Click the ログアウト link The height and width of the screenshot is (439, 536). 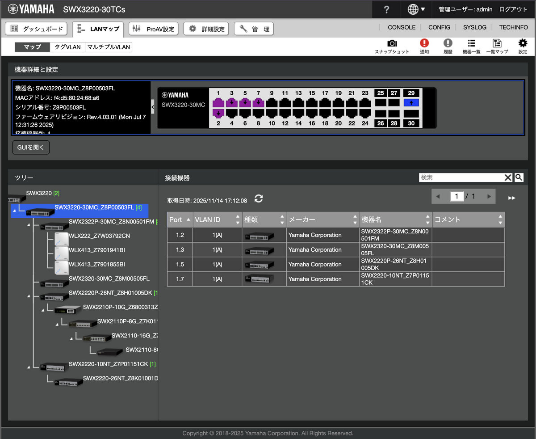point(513,9)
